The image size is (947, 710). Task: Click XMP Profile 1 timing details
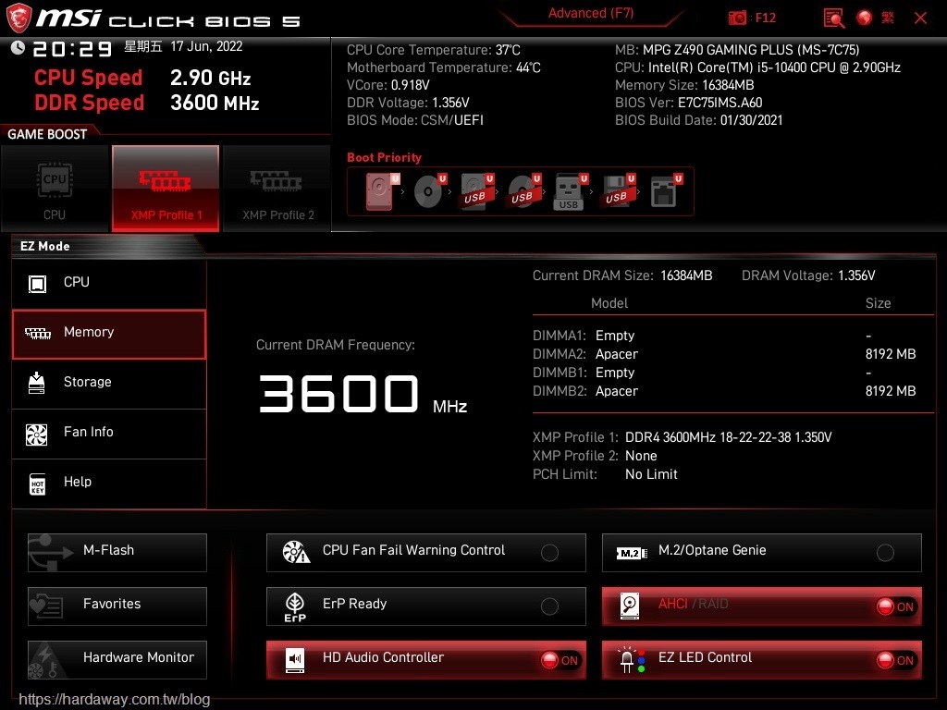pyautogui.click(x=729, y=437)
